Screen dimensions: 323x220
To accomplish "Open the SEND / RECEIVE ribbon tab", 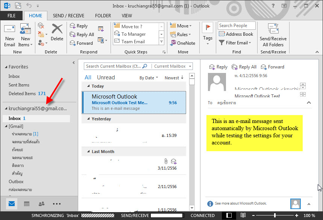I will coord(68,16).
